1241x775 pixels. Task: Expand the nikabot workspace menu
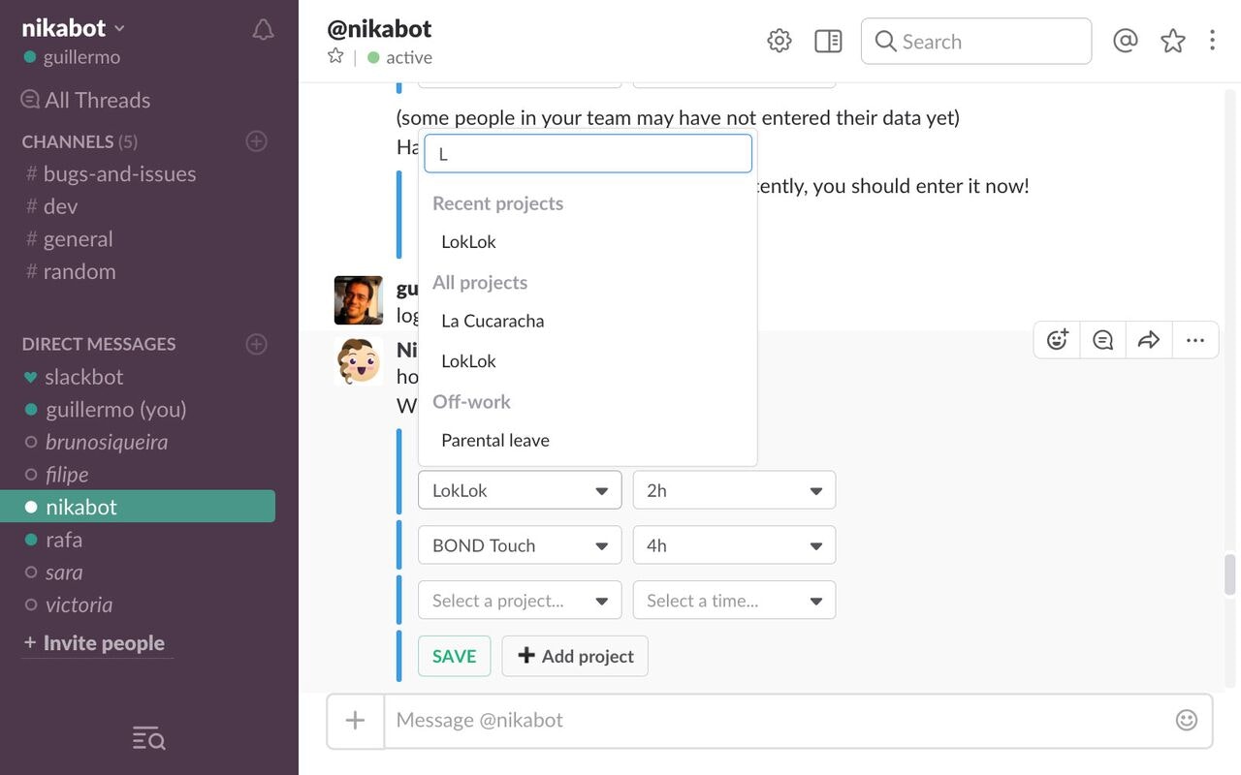[74, 28]
